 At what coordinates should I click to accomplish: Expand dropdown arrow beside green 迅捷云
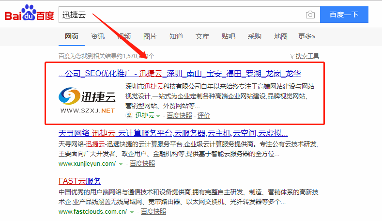point(158,116)
